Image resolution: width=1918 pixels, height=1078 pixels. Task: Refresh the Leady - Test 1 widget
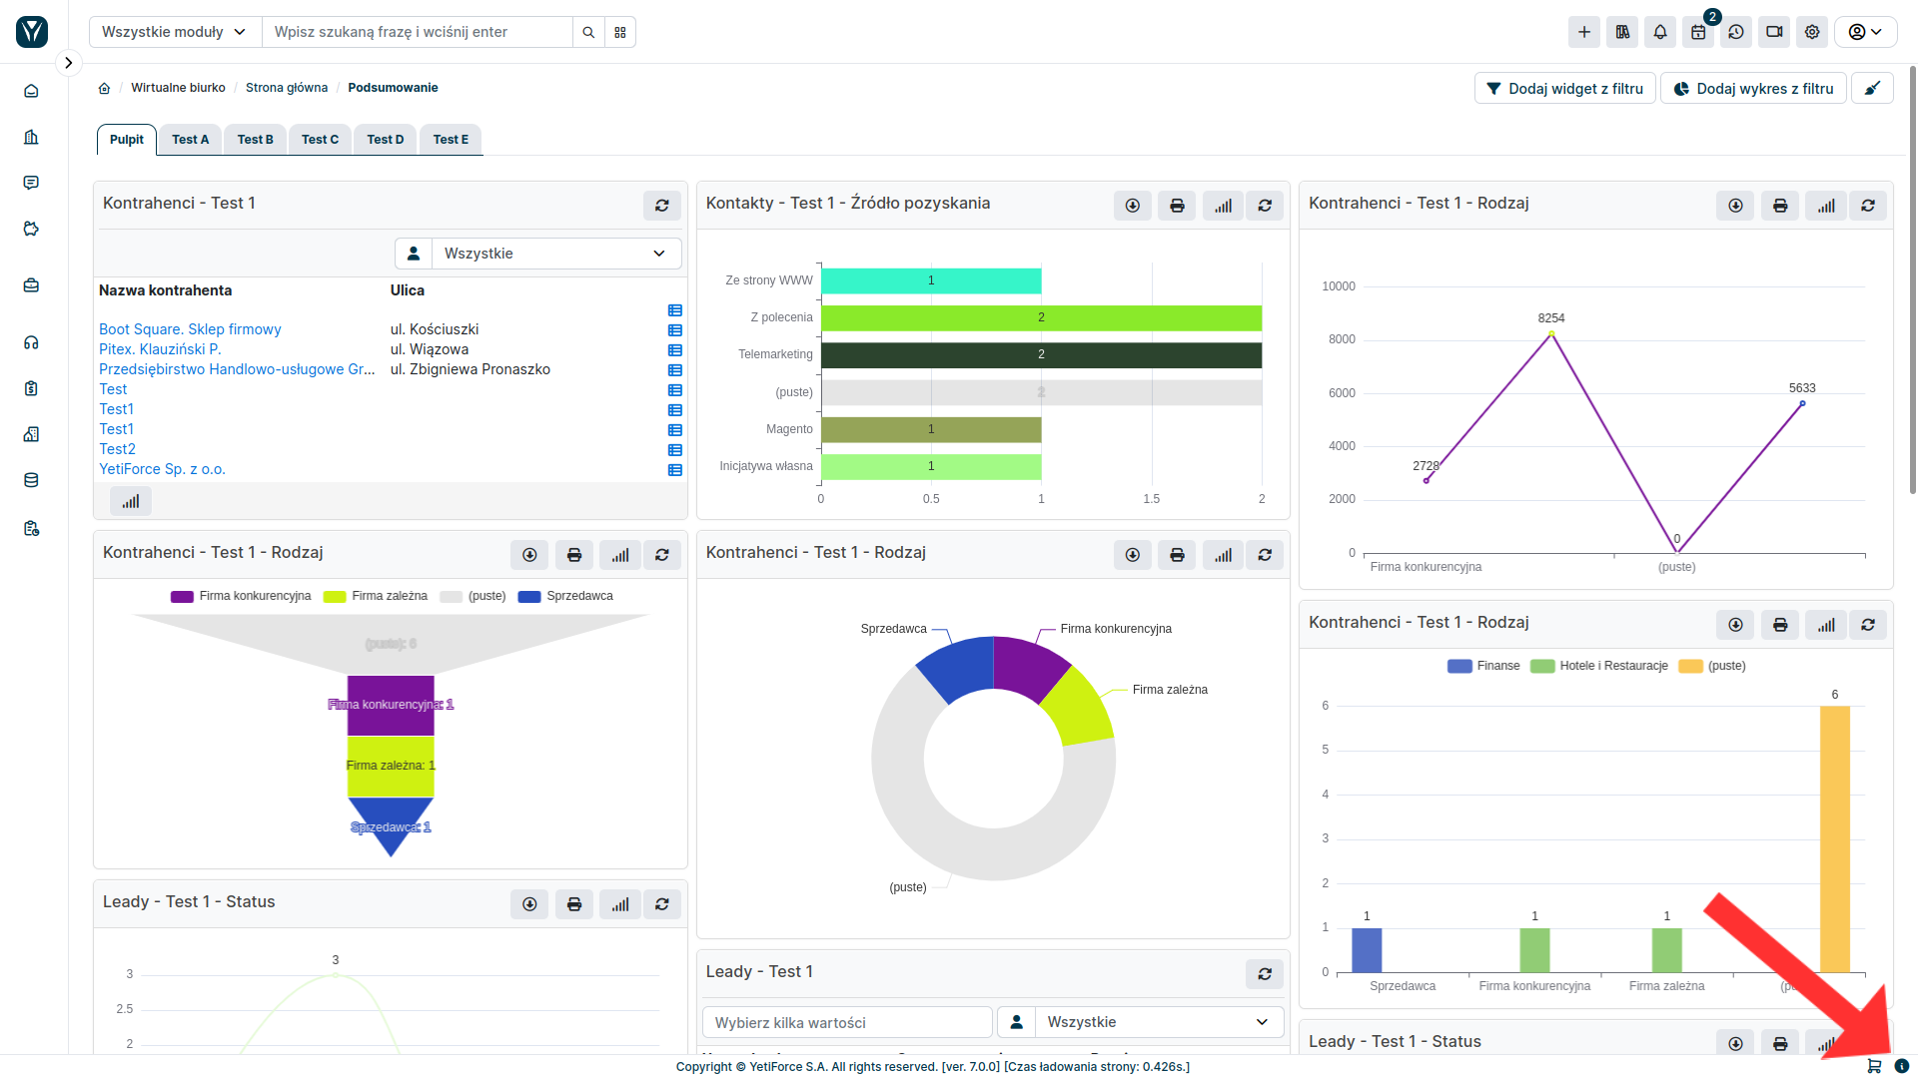point(1265,974)
